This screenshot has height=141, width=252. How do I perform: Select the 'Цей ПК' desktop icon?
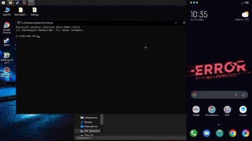coord(7,11)
